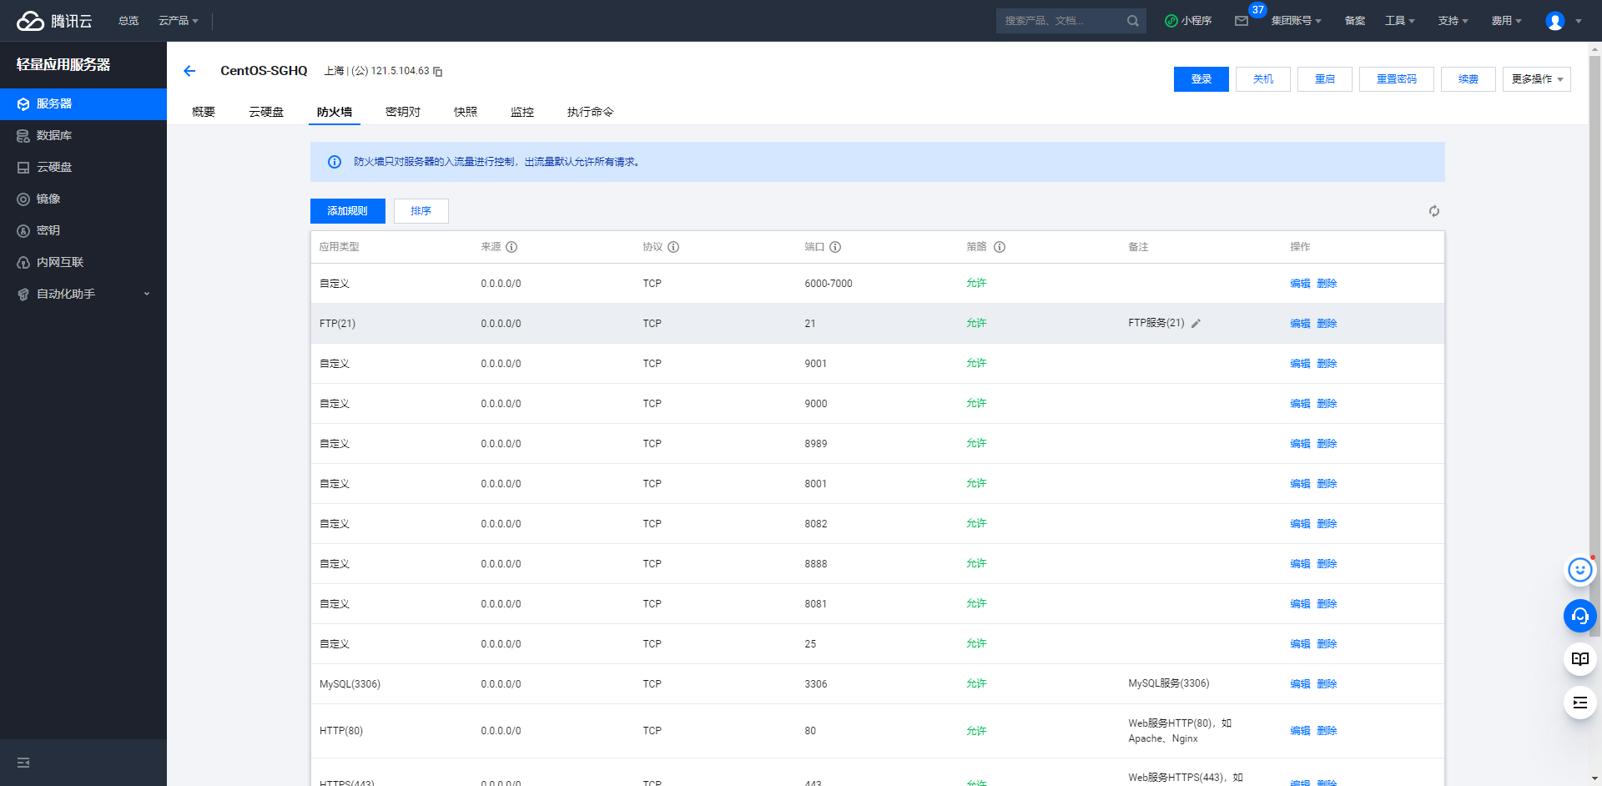Click info icon next to 来源 column header
The height and width of the screenshot is (786, 1602).
[511, 247]
